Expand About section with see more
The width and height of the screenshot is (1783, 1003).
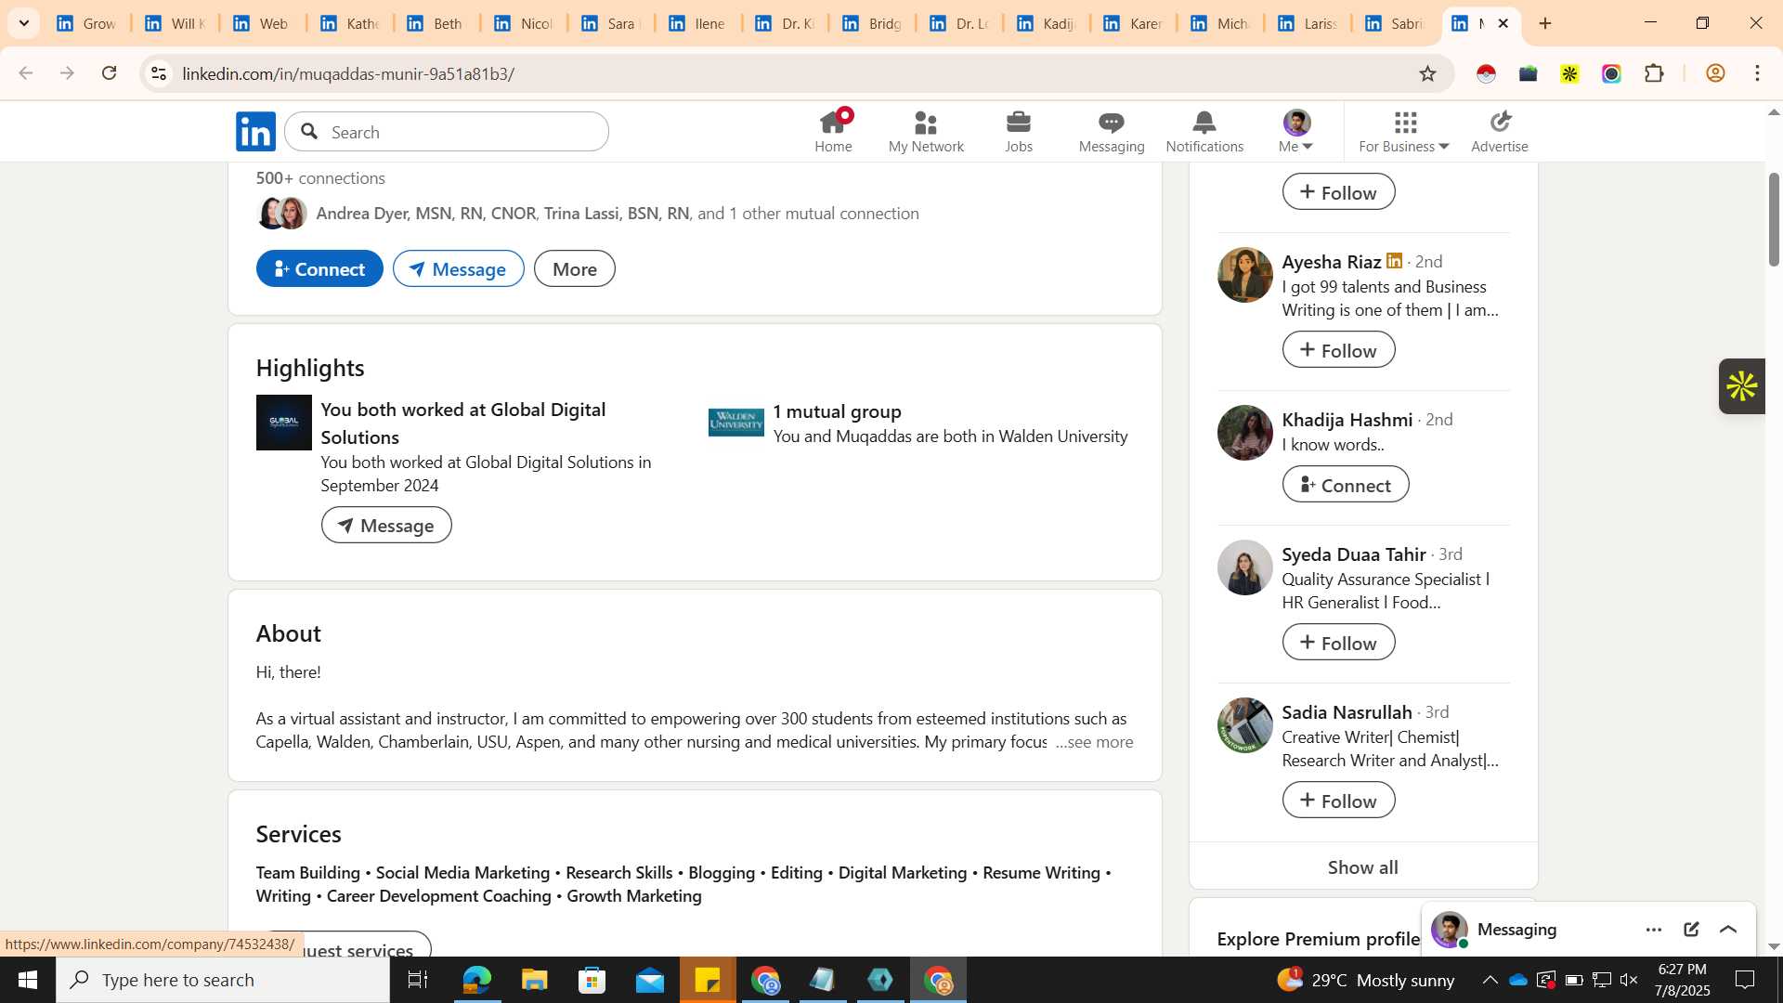coord(1094,742)
